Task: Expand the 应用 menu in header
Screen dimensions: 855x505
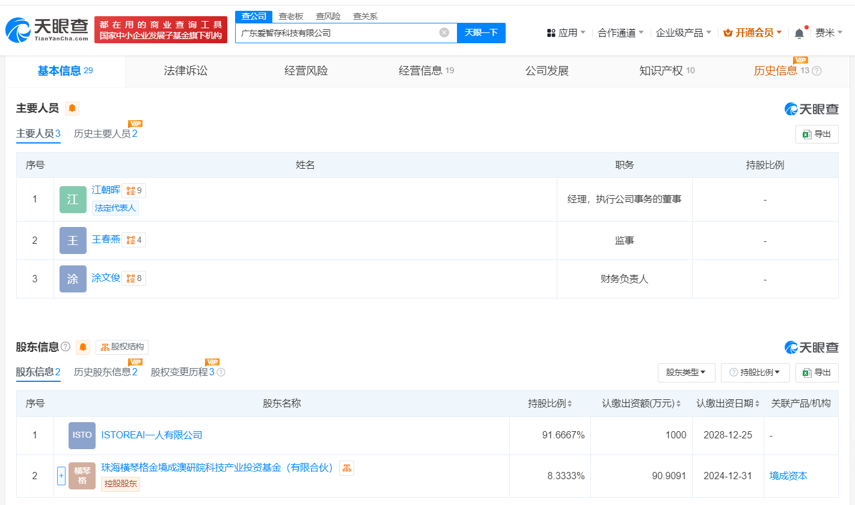Action: (566, 33)
